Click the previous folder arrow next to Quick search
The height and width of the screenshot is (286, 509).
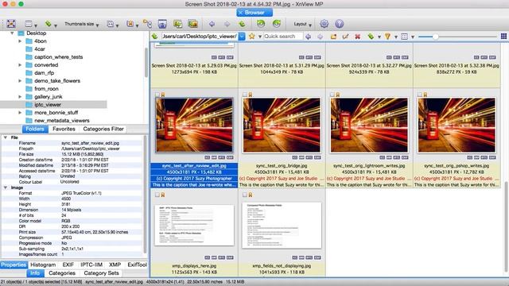click(308, 37)
